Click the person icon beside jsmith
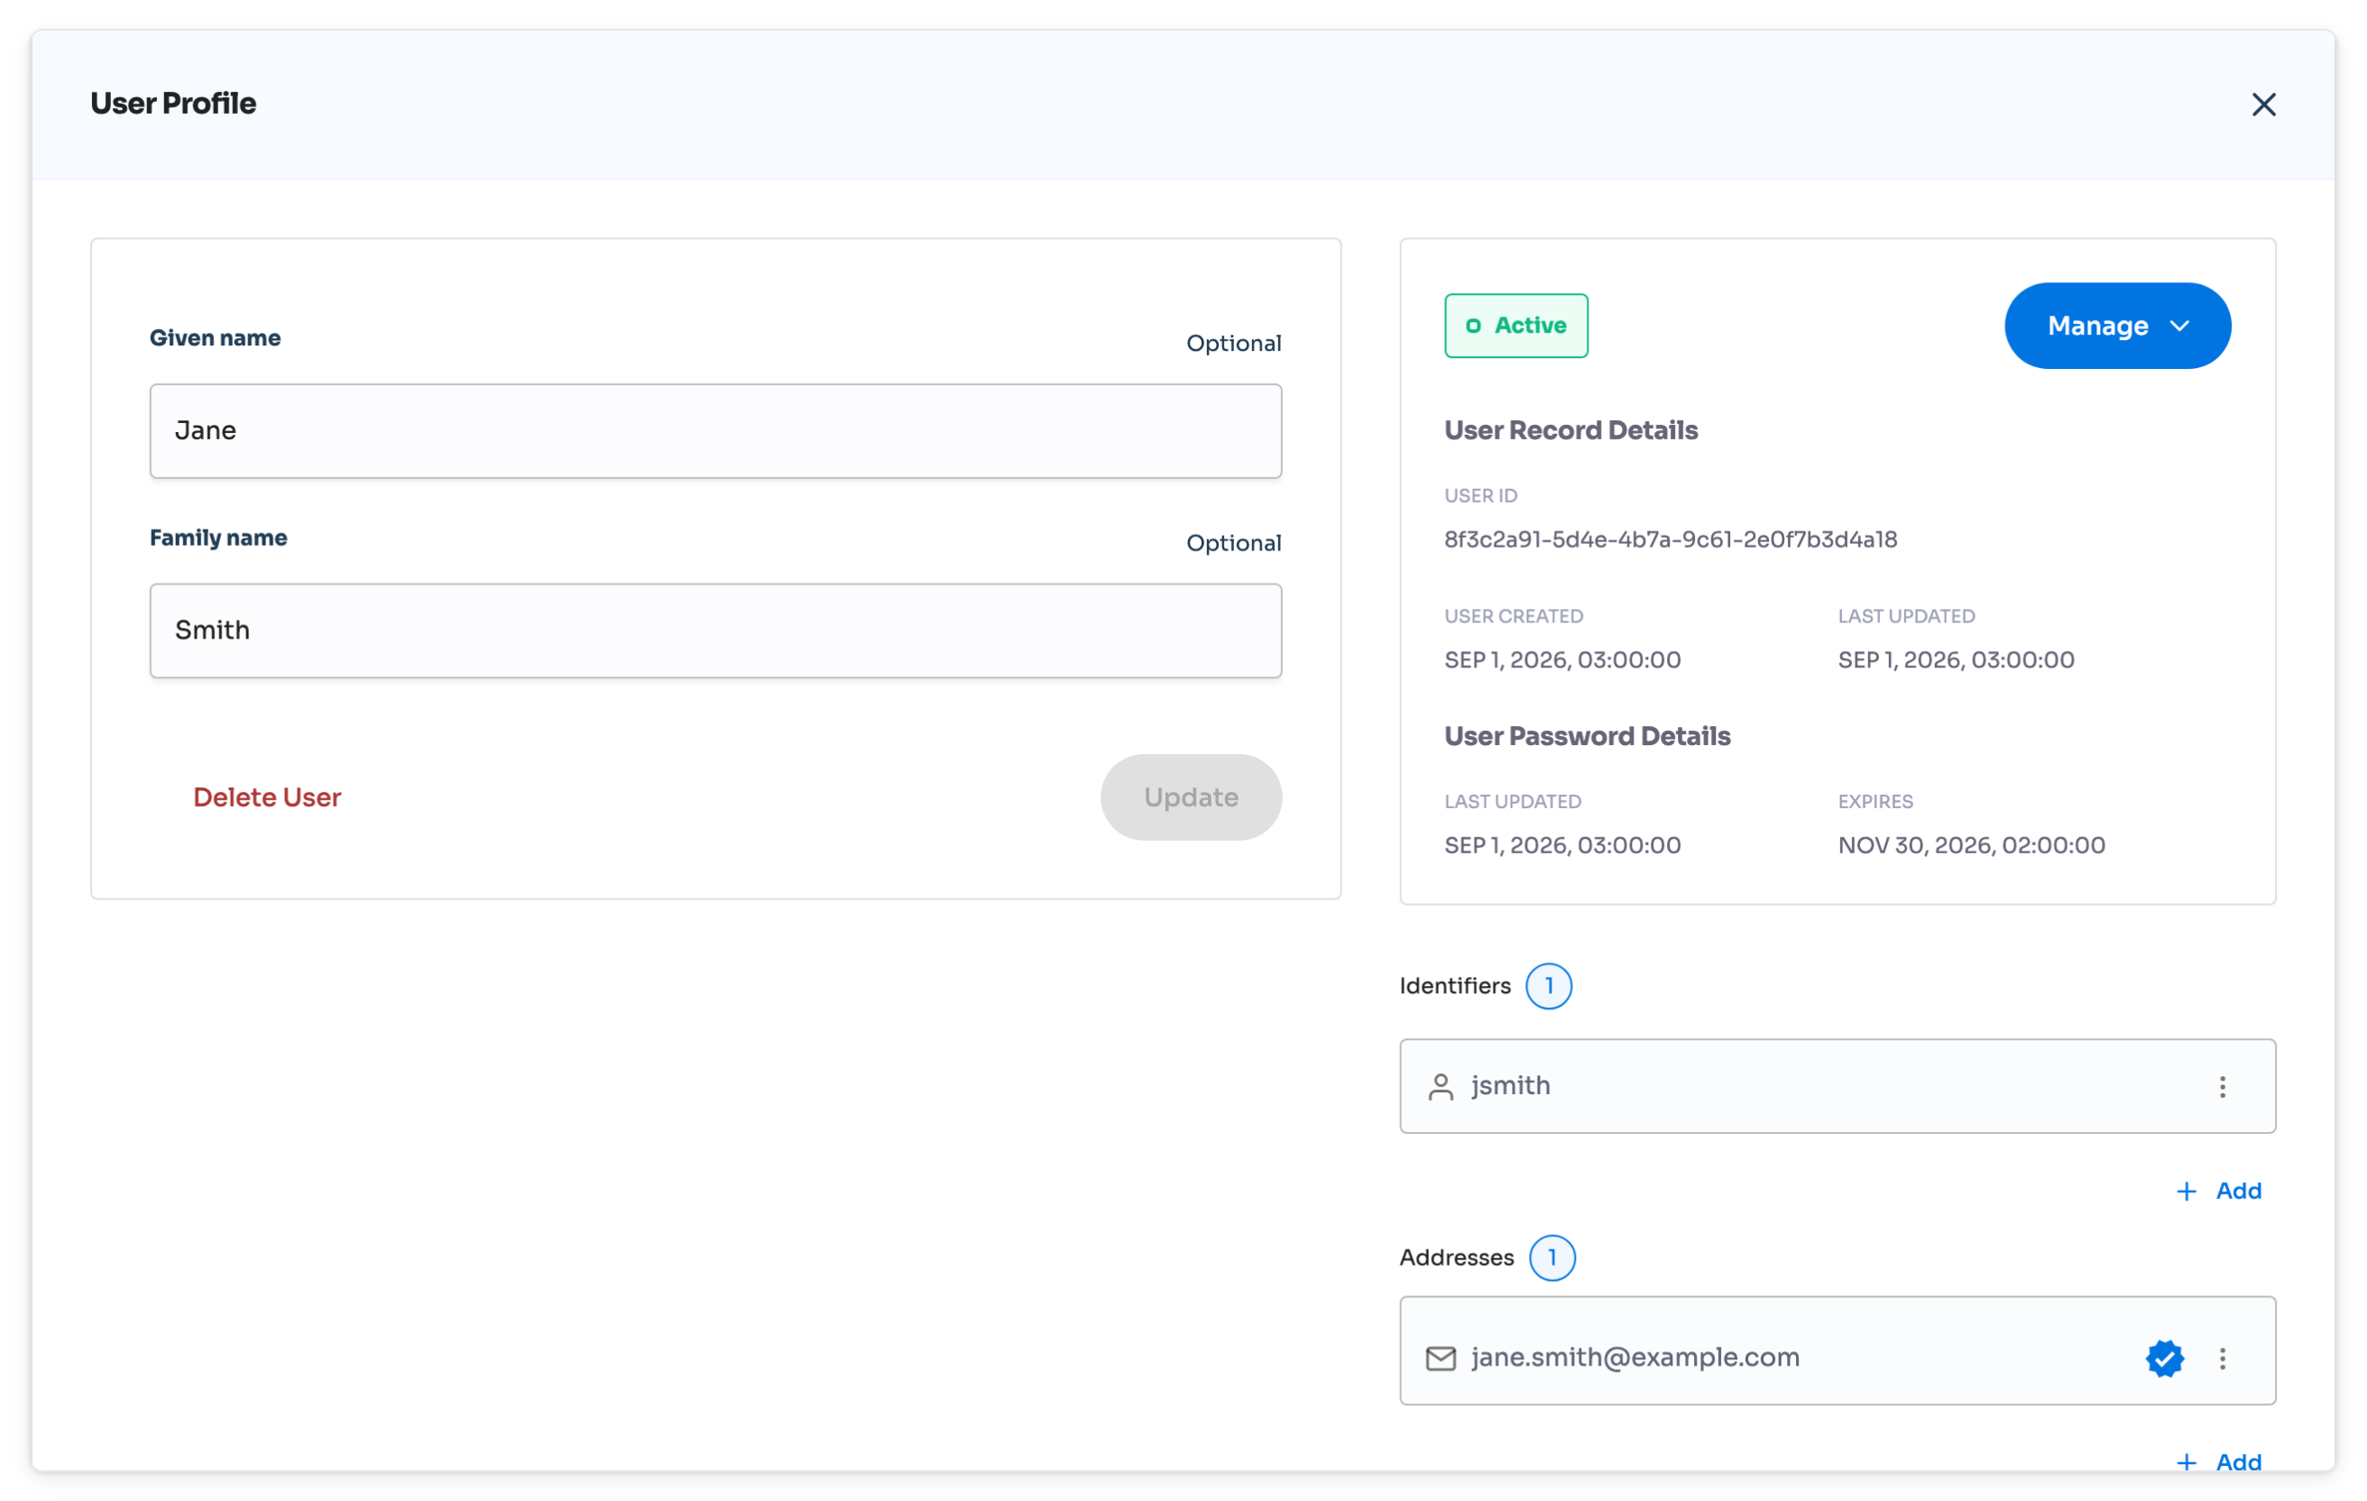Image resolution: width=2367 pixels, height=1501 pixels. tap(1440, 1086)
